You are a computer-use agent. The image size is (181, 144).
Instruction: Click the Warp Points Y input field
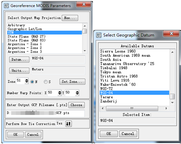click(x=70, y=93)
